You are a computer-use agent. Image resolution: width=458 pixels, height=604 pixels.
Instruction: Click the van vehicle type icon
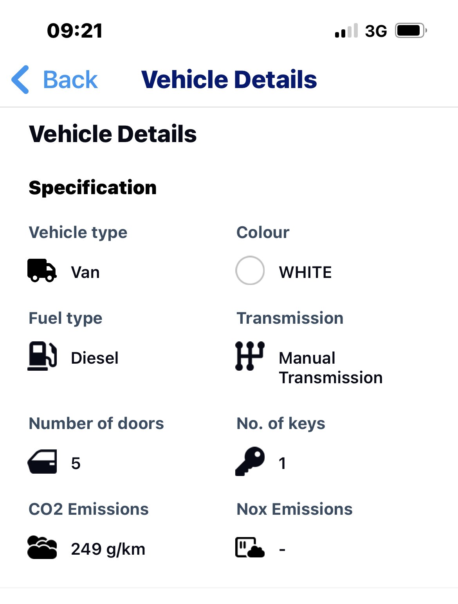(x=42, y=270)
